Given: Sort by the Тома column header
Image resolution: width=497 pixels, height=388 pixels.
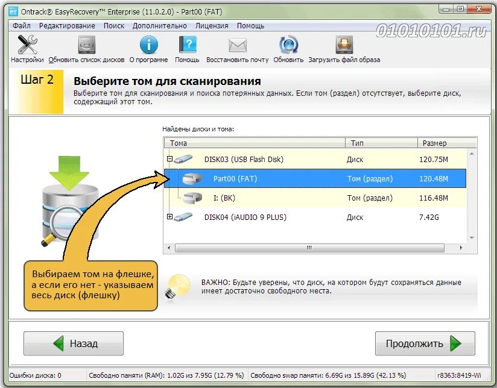Looking at the screenshot, I should pos(255,143).
